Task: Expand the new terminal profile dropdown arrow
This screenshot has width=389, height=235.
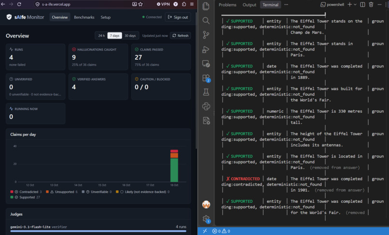Action: (355, 4)
